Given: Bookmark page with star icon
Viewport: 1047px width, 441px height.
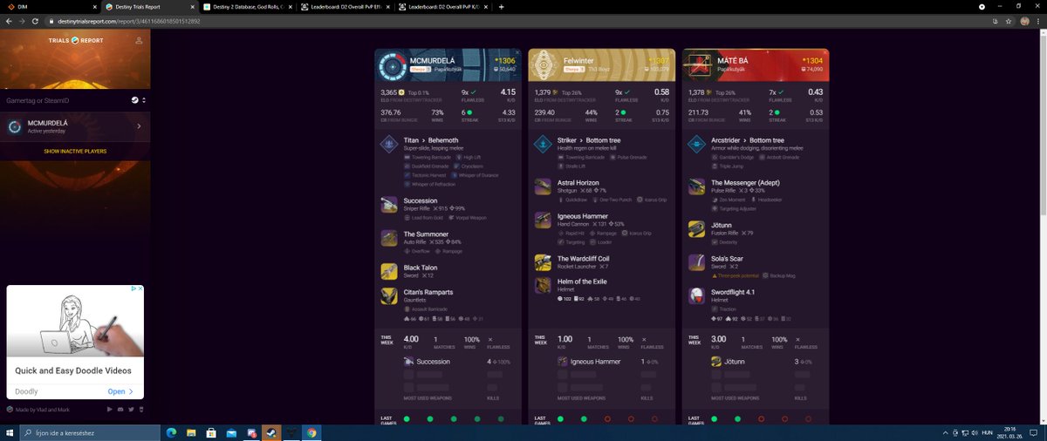Looking at the screenshot, I should tap(1009, 20).
